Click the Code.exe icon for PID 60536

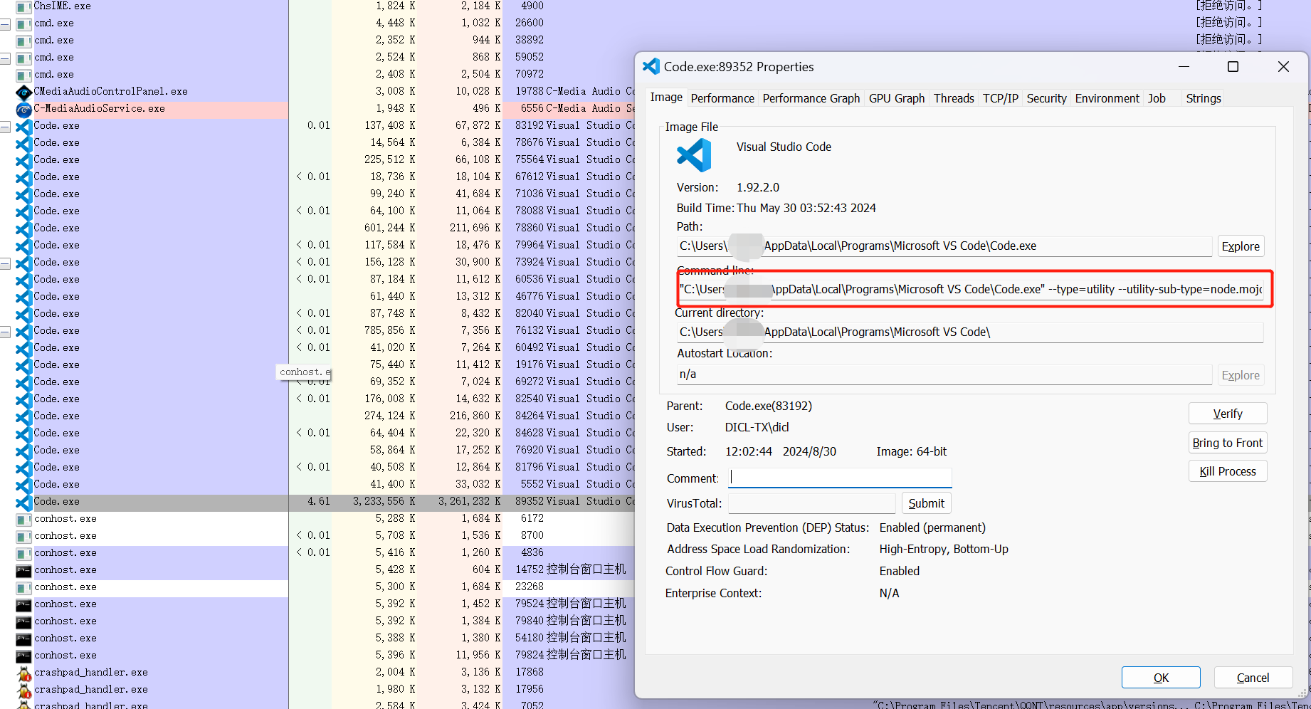click(x=23, y=280)
